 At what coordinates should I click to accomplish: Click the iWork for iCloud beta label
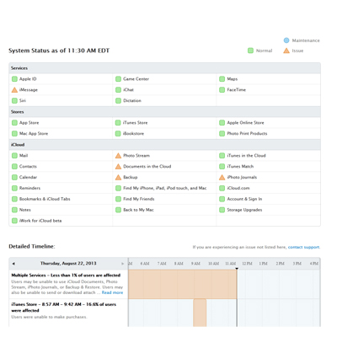click(x=40, y=221)
